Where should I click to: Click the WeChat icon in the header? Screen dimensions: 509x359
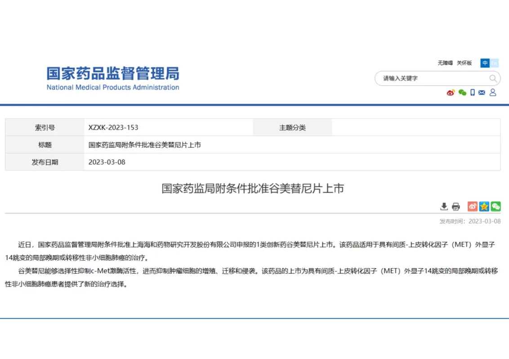(x=462, y=93)
